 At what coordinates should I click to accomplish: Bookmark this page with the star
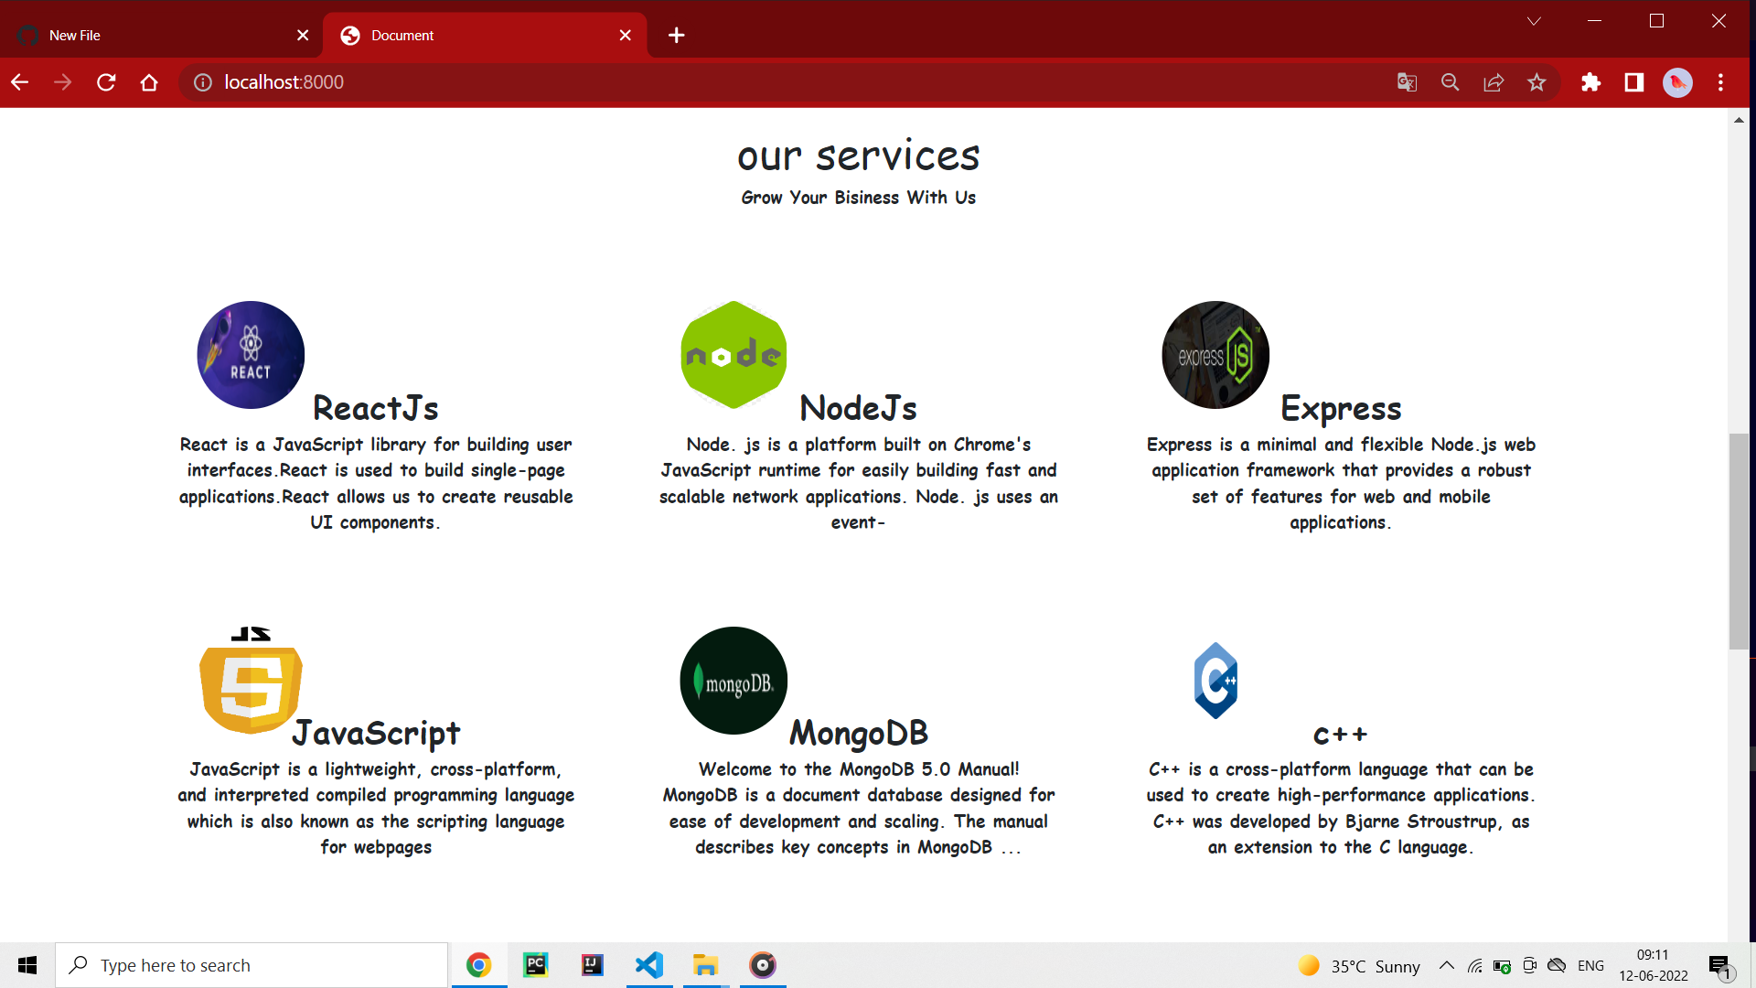(1536, 82)
